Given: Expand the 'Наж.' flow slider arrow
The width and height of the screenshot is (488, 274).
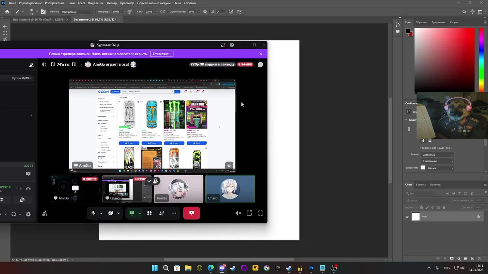Looking at the screenshot, I should 156,12.
